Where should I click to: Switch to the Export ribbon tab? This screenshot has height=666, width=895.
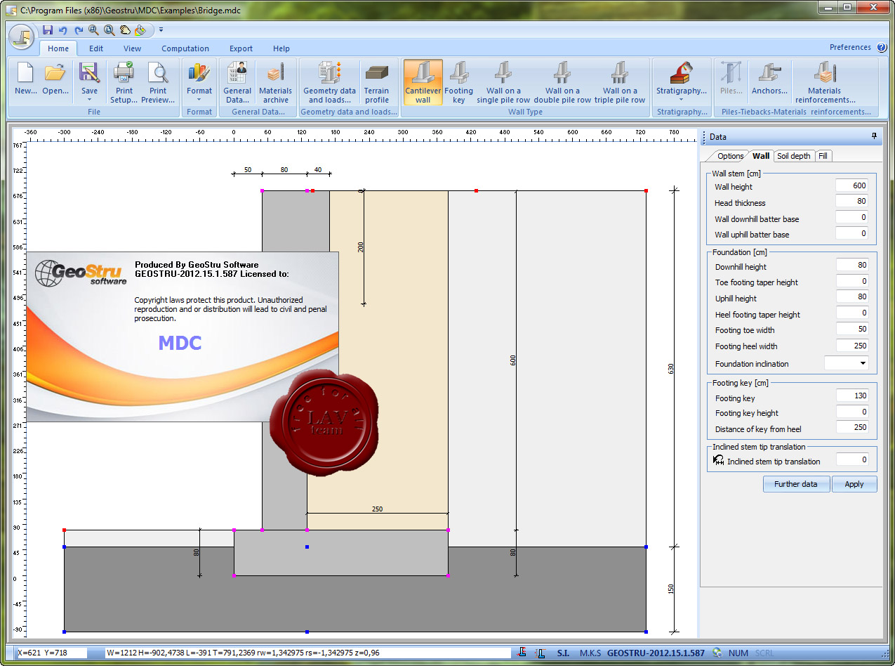(x=241, y=48)
